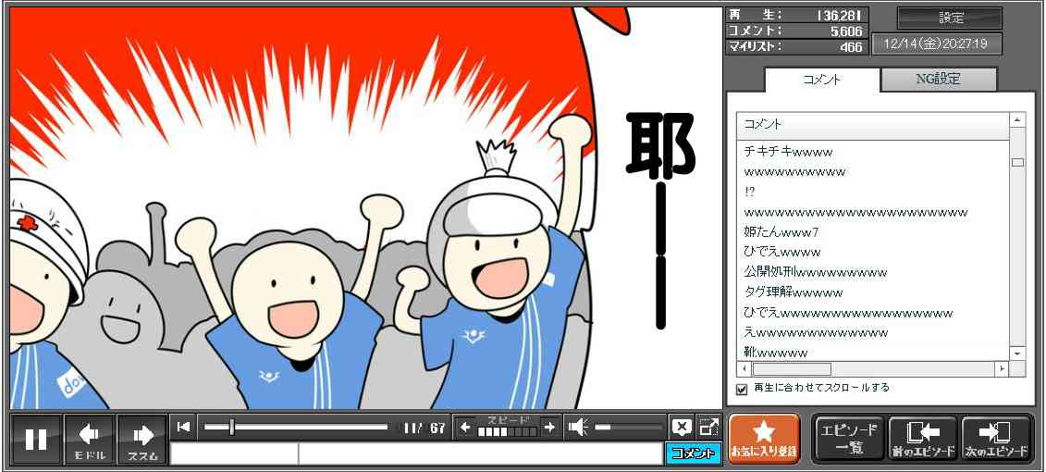Pause the video playback
1046x472 pixels.
pyautogui.click(x=36, y=439)
